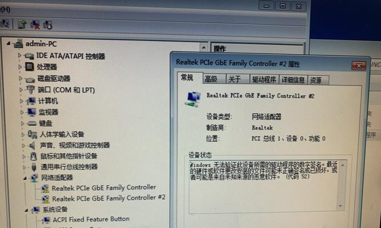The image size is (381, 228).
Task: Expand the 计算机 tree node
Action: [22, 101]
